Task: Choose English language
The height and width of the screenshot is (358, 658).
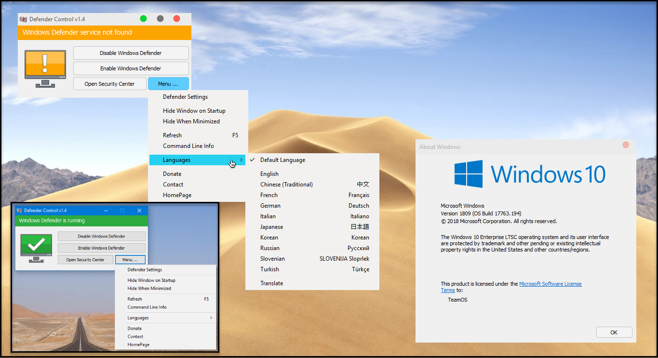Action: tap(312, 174)
